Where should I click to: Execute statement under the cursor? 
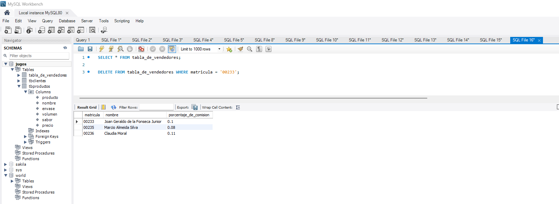click(x=111, y=49)
